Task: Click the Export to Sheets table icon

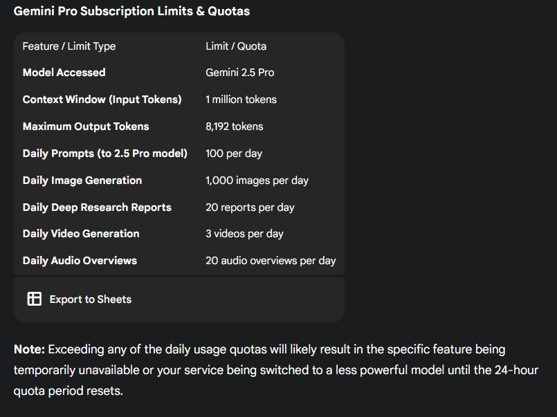Action: coord(34,299)
